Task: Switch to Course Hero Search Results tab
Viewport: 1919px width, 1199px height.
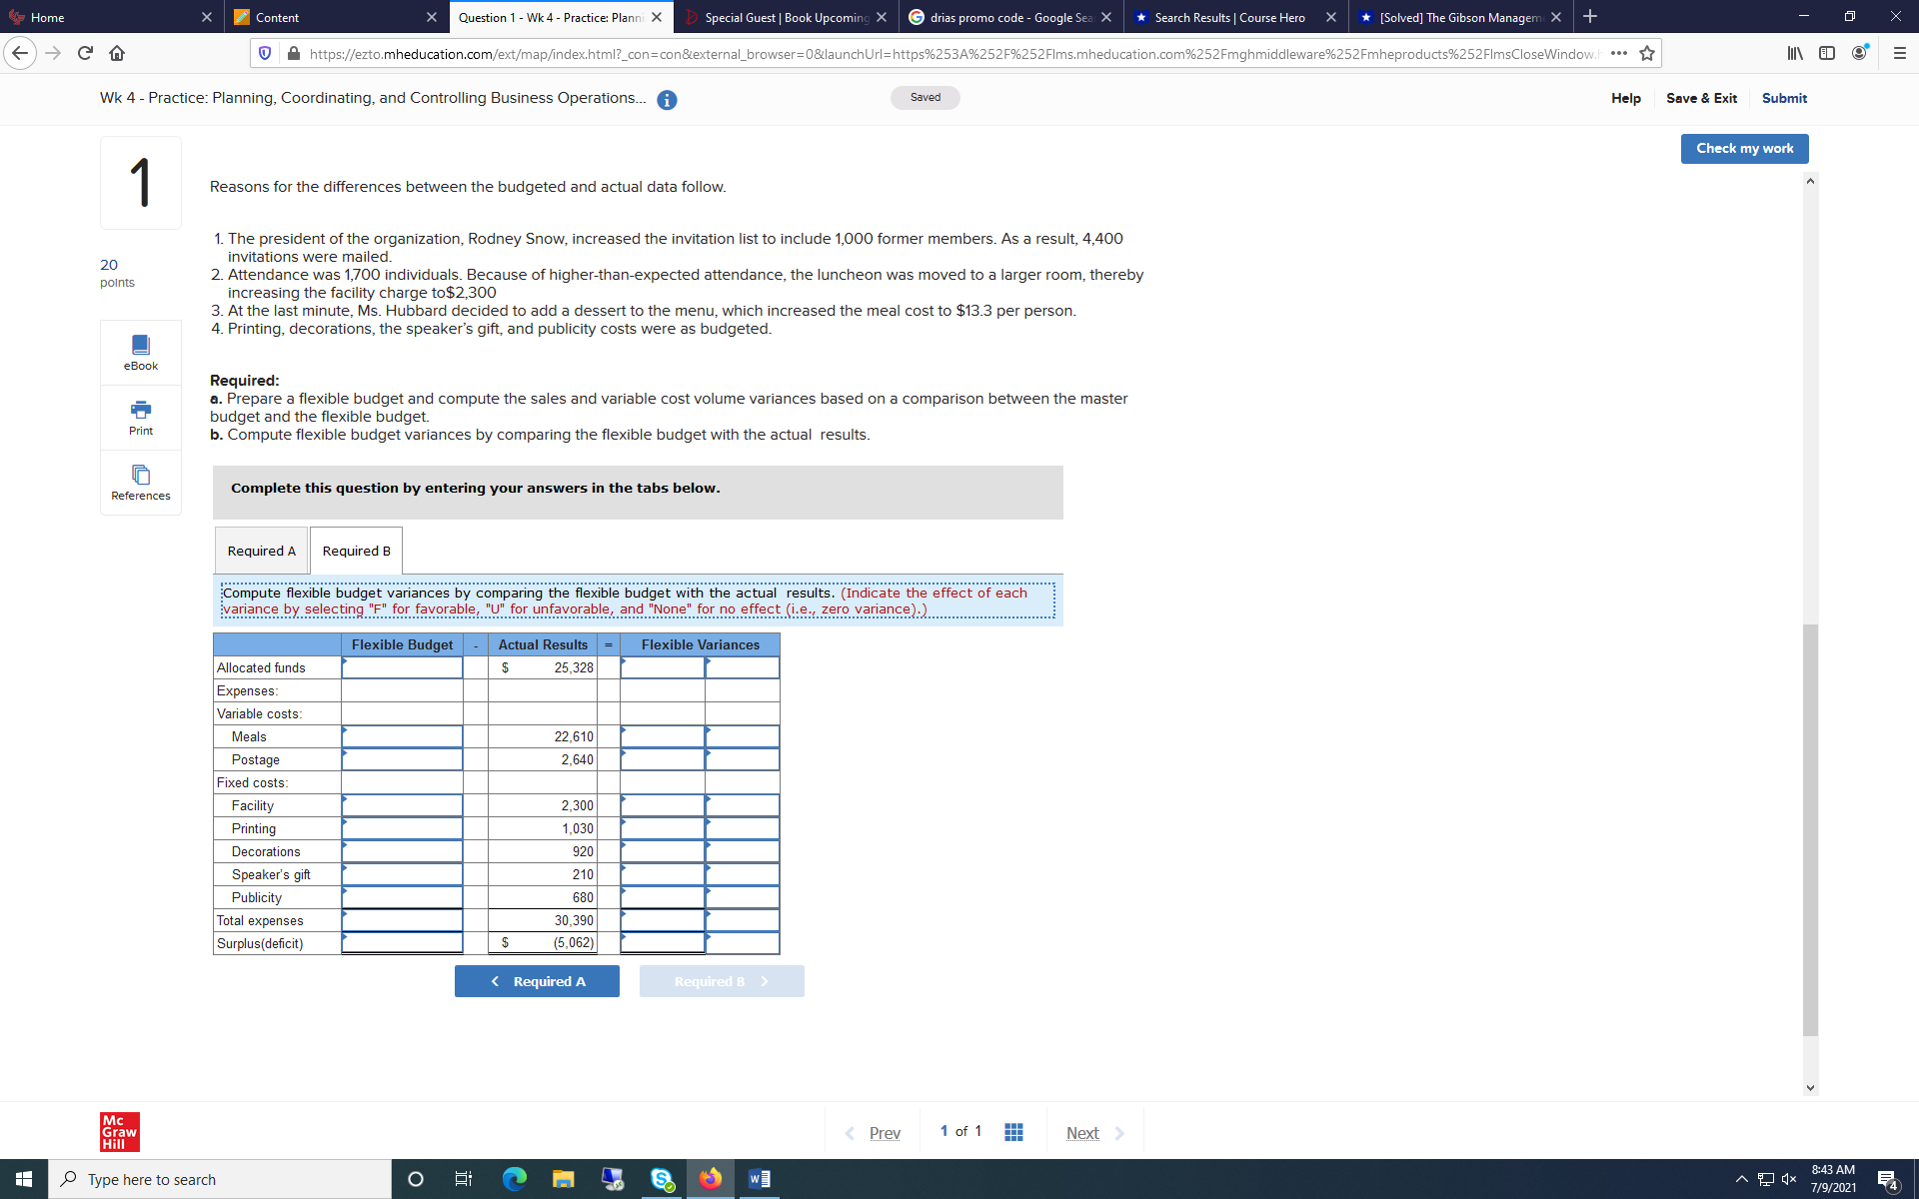Action: (x=1229, y=17)
